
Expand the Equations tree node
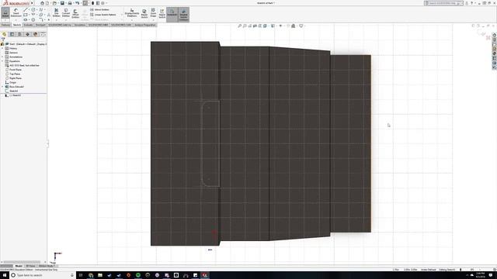point(2,61)
